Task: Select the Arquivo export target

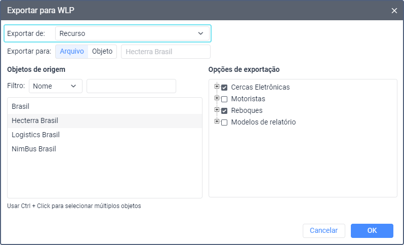Action: pos(71,51)
